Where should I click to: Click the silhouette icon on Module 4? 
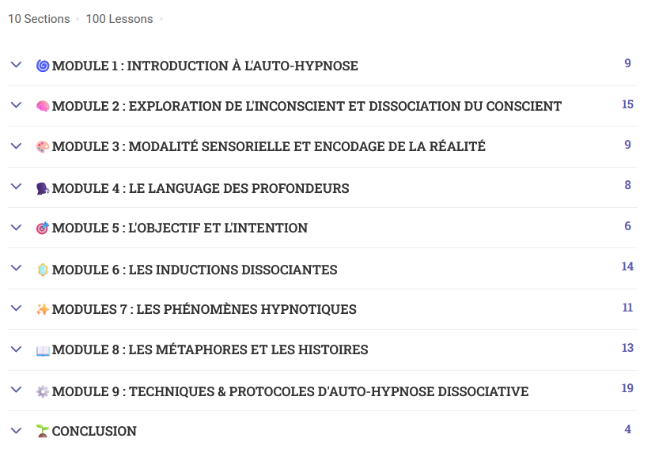coord(44,187)
